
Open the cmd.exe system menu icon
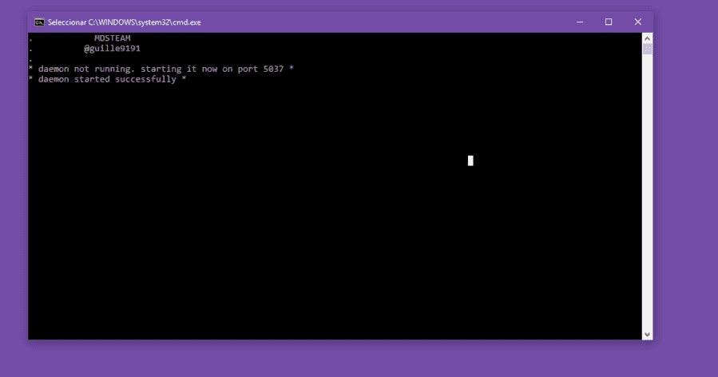click(39, 22)
